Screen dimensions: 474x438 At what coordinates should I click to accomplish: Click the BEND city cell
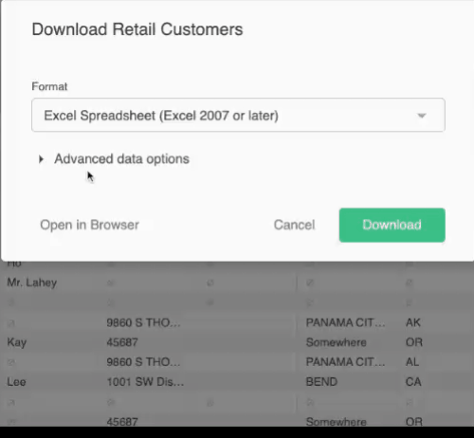321,382
